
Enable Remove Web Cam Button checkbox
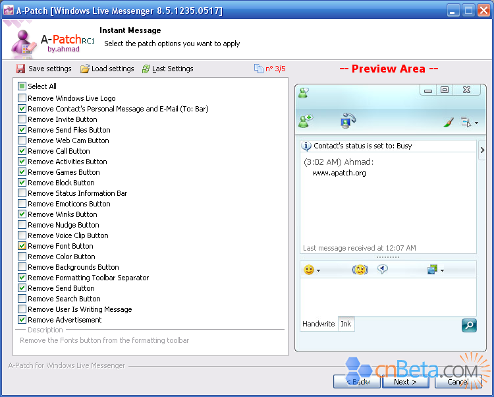[x=22, y=140]
